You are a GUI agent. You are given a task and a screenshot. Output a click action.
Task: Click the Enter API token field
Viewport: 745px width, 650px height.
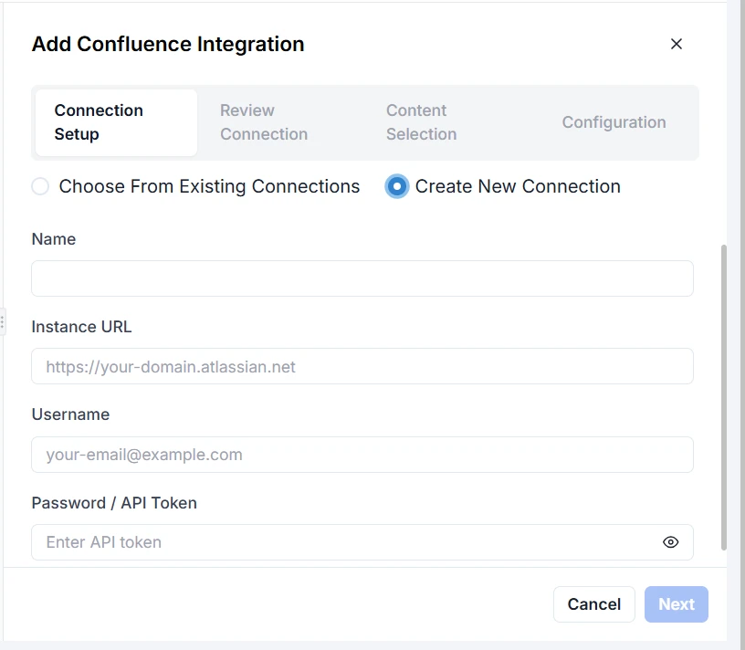coord(347,542)
